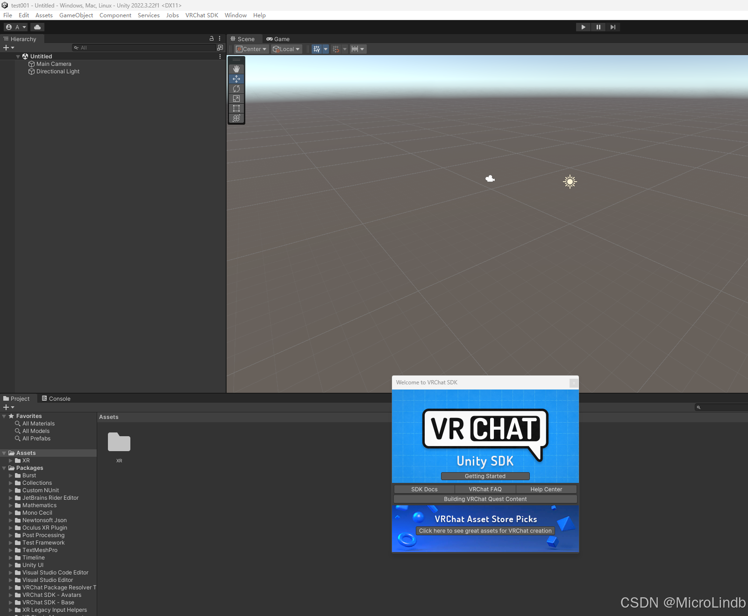Select All Prefabs favorite
Screen dimensions: 748x616
pyautogui.click(x=36, y=439)
